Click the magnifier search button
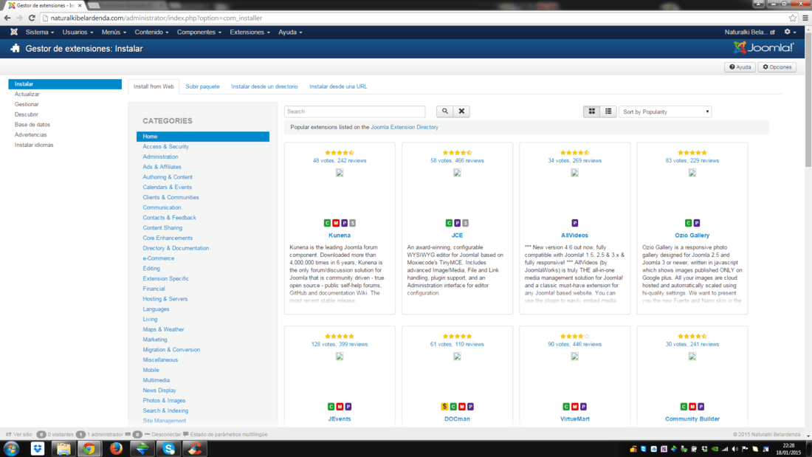Viewport: 812px width, 457px height. pyautogui.click(x=445, y=111)
